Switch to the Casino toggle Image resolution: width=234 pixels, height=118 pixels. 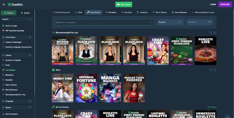tap(9, 13)
